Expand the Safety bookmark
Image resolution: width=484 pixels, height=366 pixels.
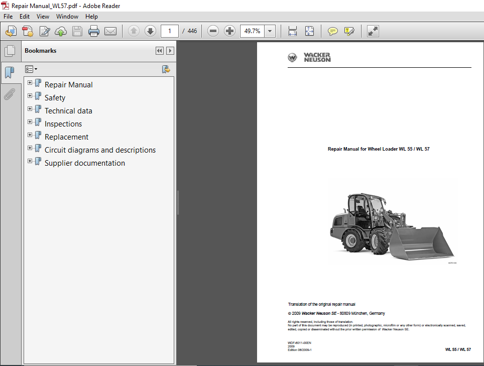30,96
